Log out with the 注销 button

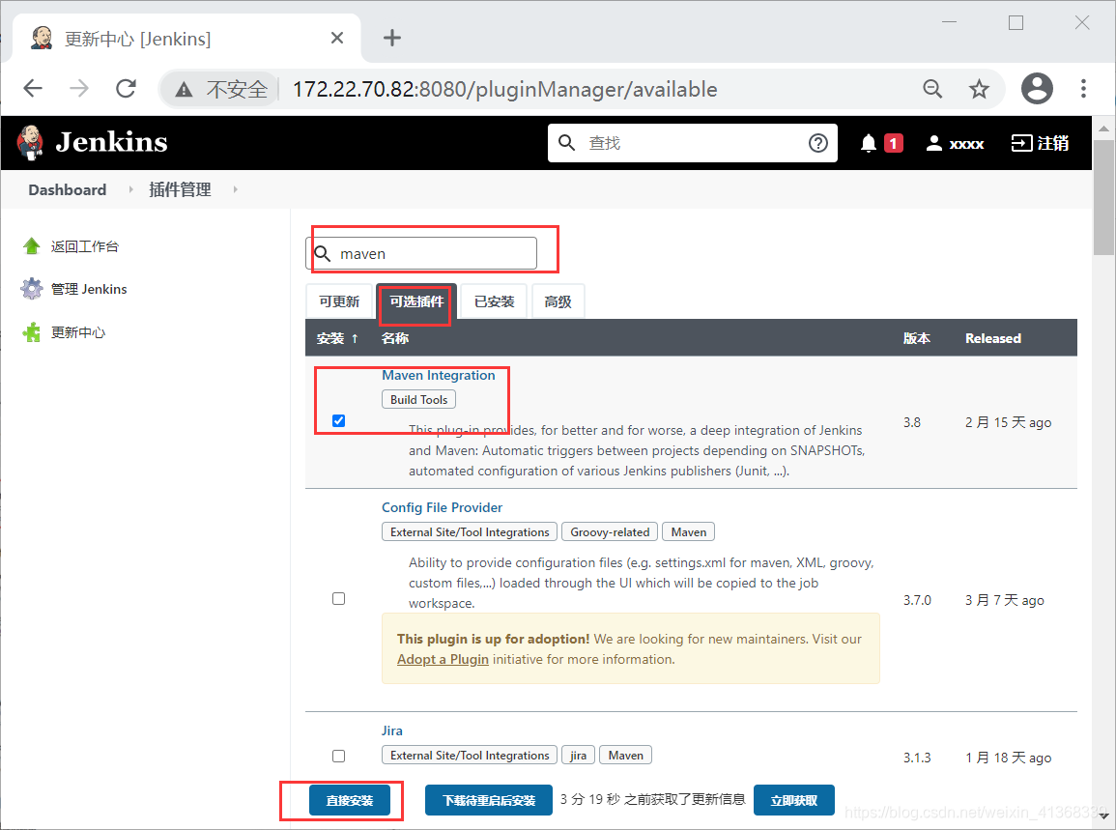click(1040, 143)
